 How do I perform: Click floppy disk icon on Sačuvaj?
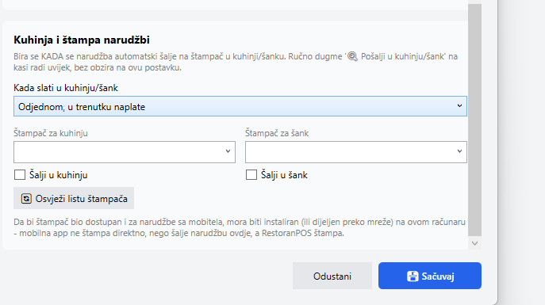[413, 276]
